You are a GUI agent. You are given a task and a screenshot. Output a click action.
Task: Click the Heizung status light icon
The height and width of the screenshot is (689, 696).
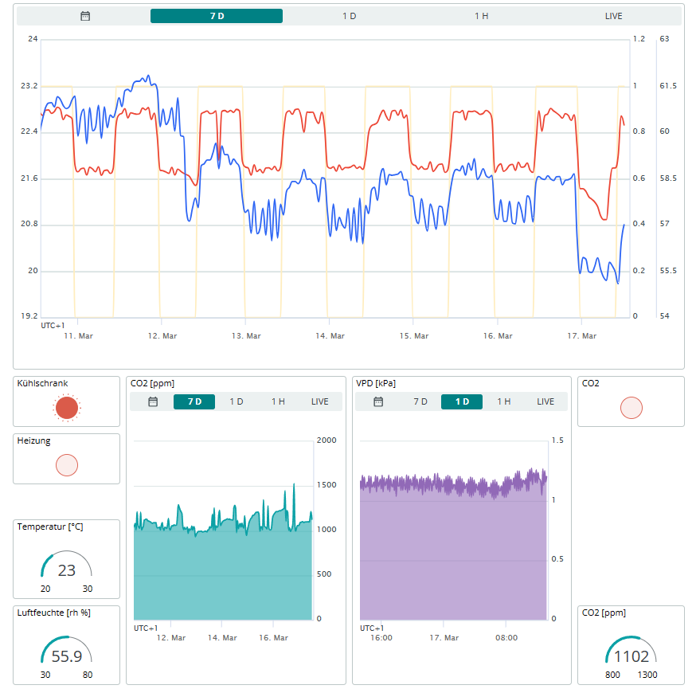[x=67, y=464]
